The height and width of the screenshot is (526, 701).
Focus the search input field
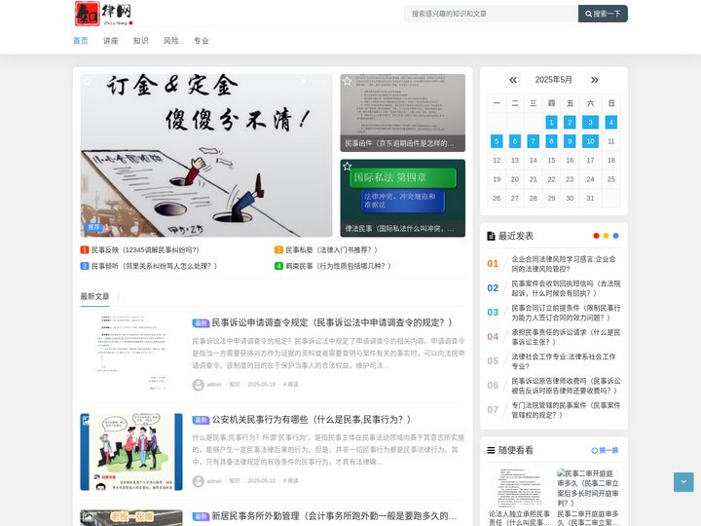click(491, 14)
